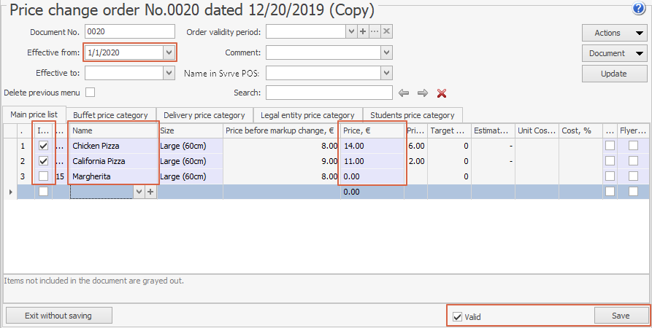652x328 pixels.
Task: Check the include box for Margherita row
Action: pyautogui.click(x=44, y=176)
